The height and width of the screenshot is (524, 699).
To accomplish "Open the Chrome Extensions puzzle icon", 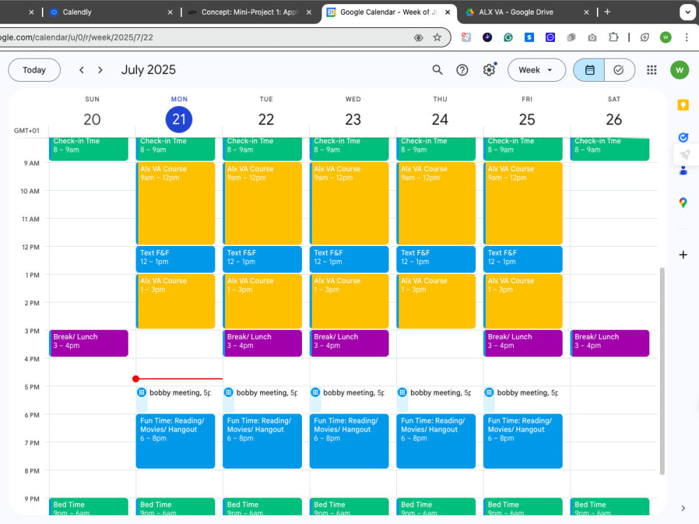I will click(x=614, y=38).
